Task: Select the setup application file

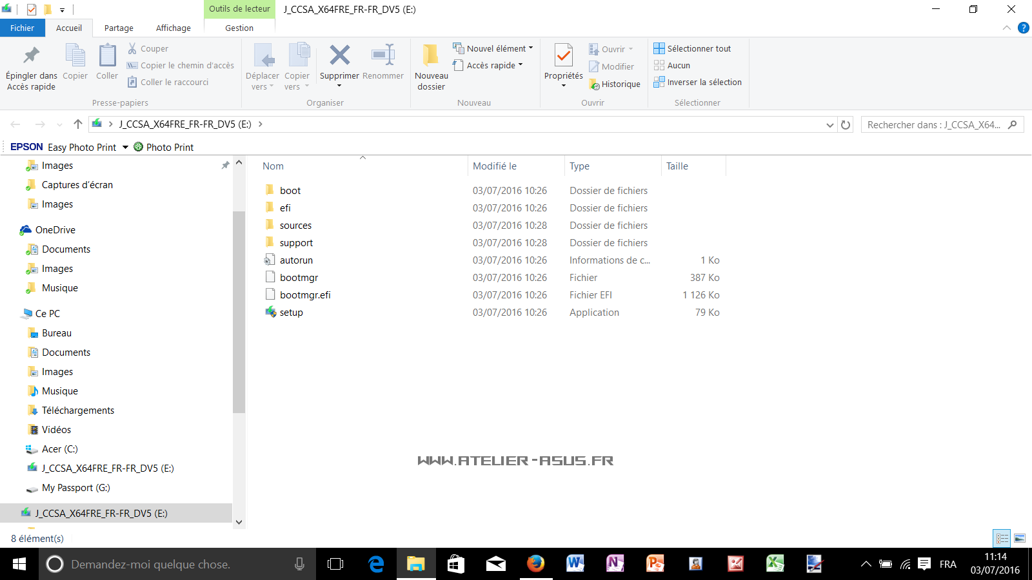Action: [291, 313]
